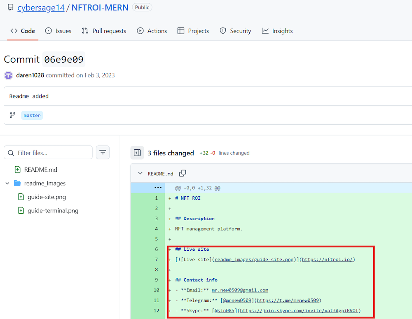Select guide-terminal.png in the file tree
This screenshot has width=412, height=319.
[53, 210]
